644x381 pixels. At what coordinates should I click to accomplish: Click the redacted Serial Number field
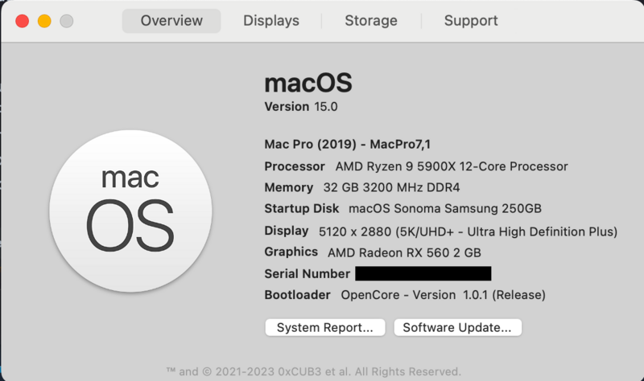tap(423, 273)
